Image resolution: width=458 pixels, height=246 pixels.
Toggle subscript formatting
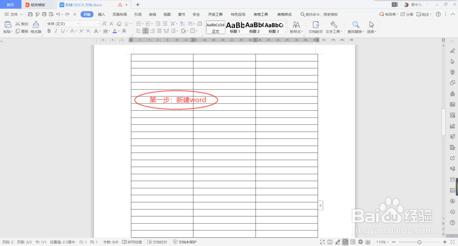click(88, 31)
